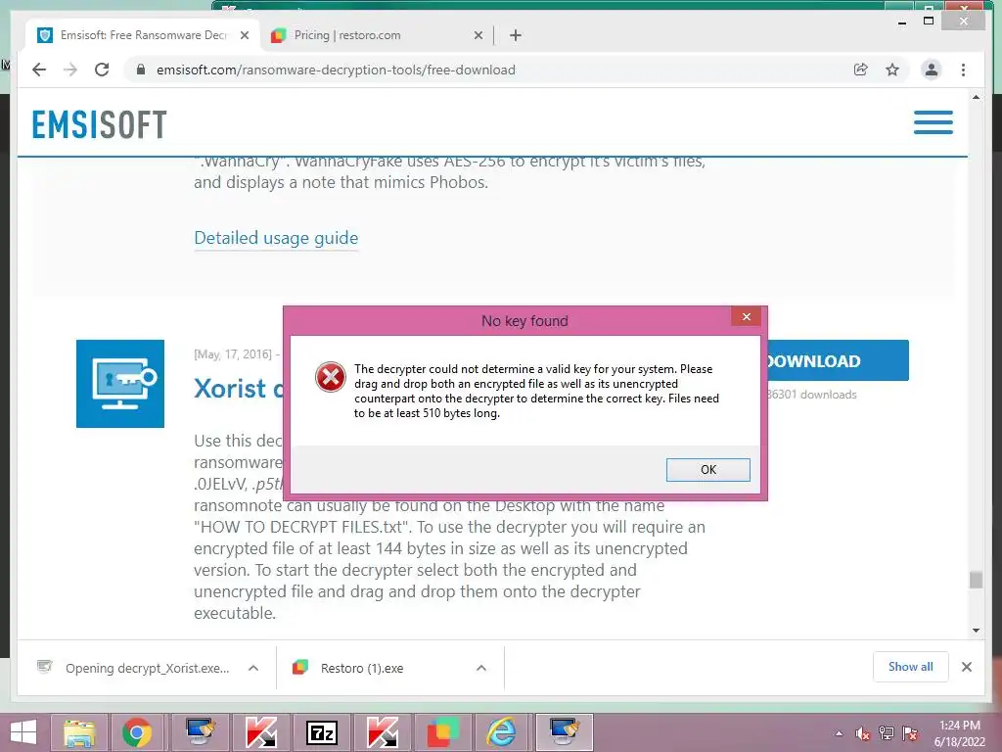
Task: Bookmark this page with the star
Action: [892, 70]
